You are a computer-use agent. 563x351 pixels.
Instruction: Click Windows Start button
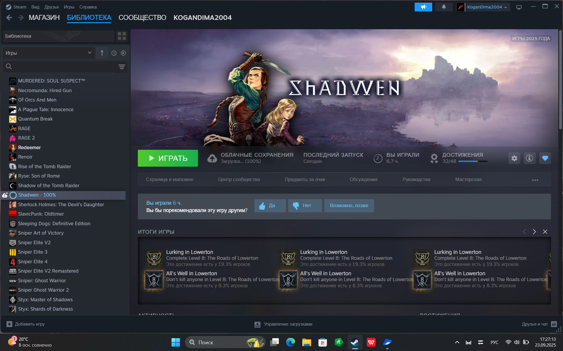pos(176,342)
